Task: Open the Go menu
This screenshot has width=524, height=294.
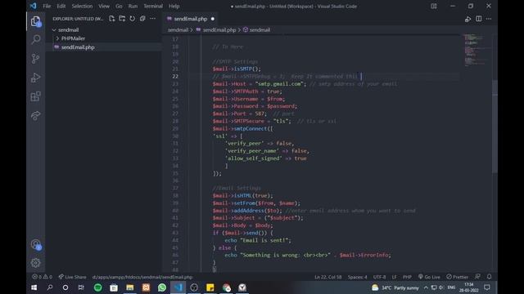Action: coord(119,6)
